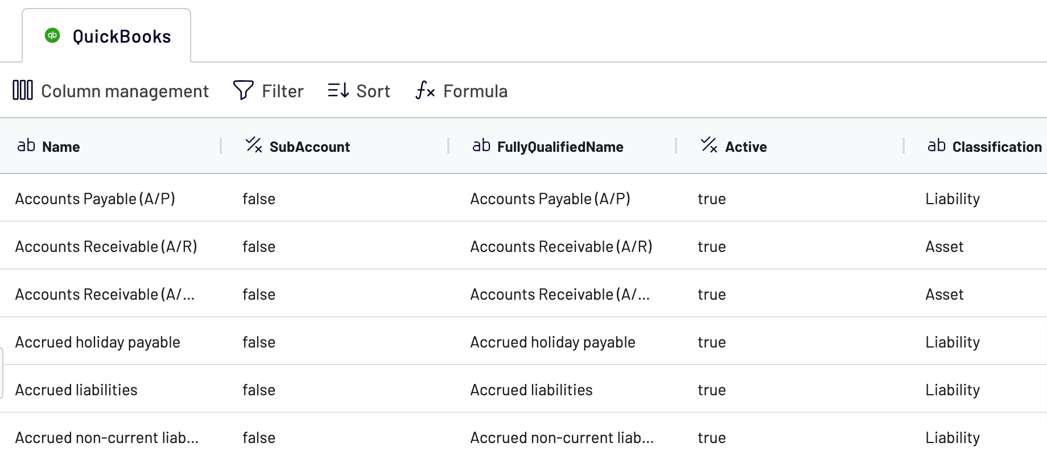Click the divider handle after SubAccount column
The image size is (1047, 455).
coord(448,146)
